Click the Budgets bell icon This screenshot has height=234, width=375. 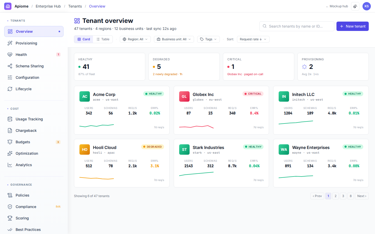pos(10,142)
